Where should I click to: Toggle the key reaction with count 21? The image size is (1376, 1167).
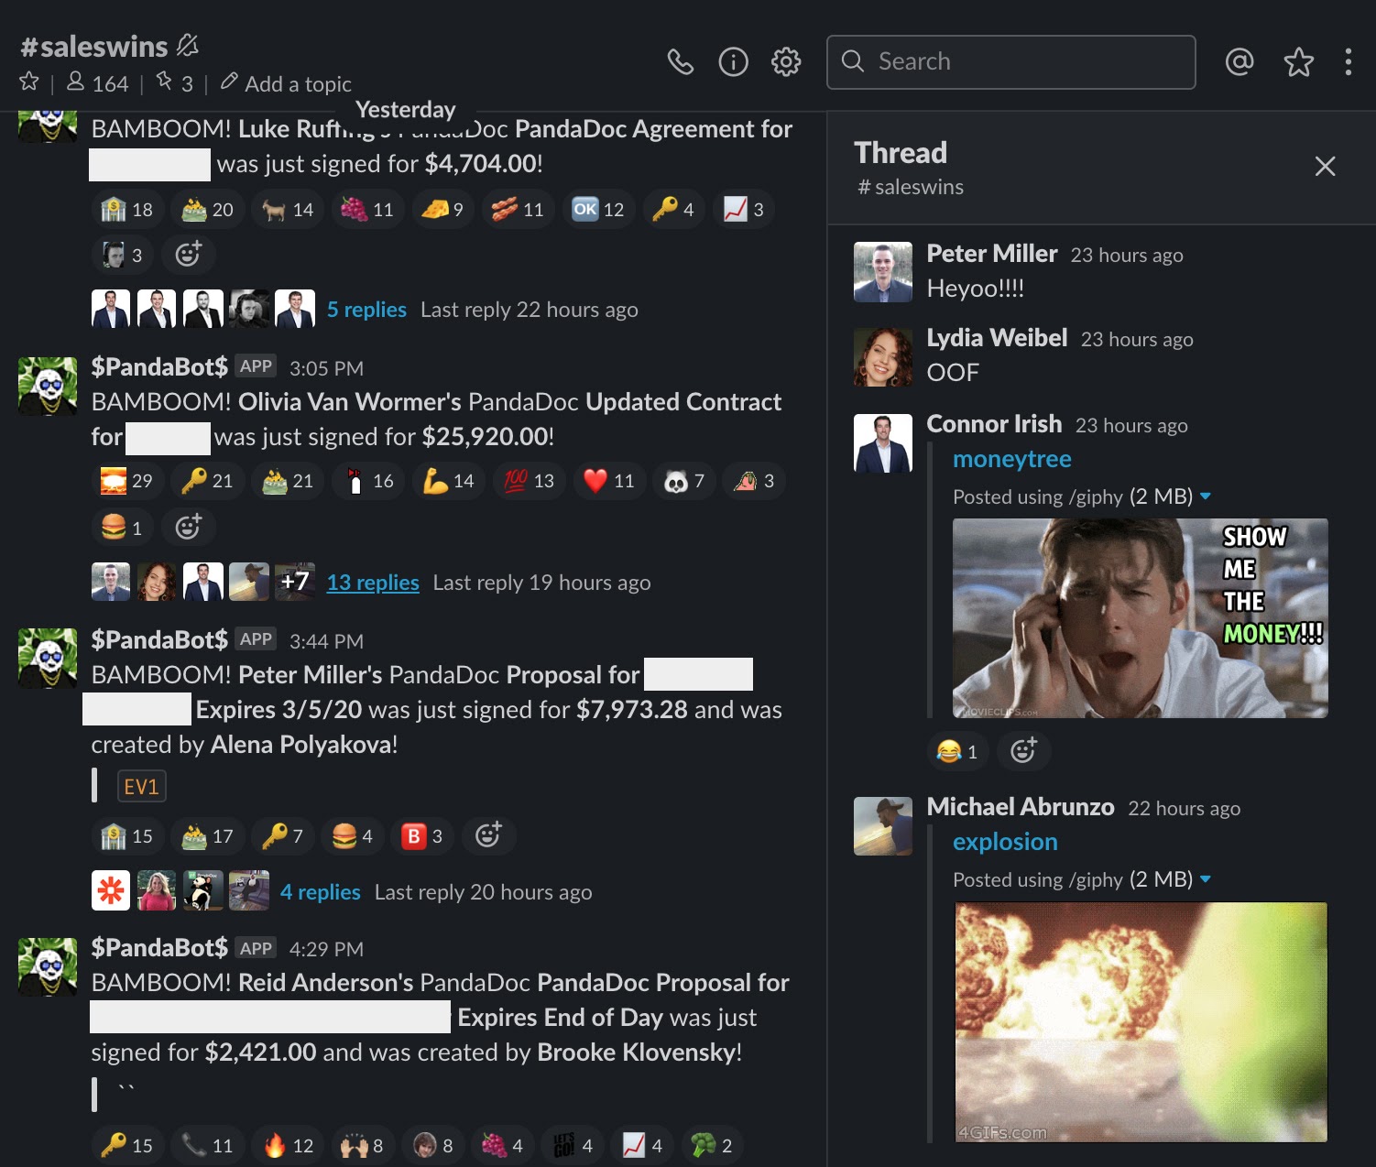(207, 481)
